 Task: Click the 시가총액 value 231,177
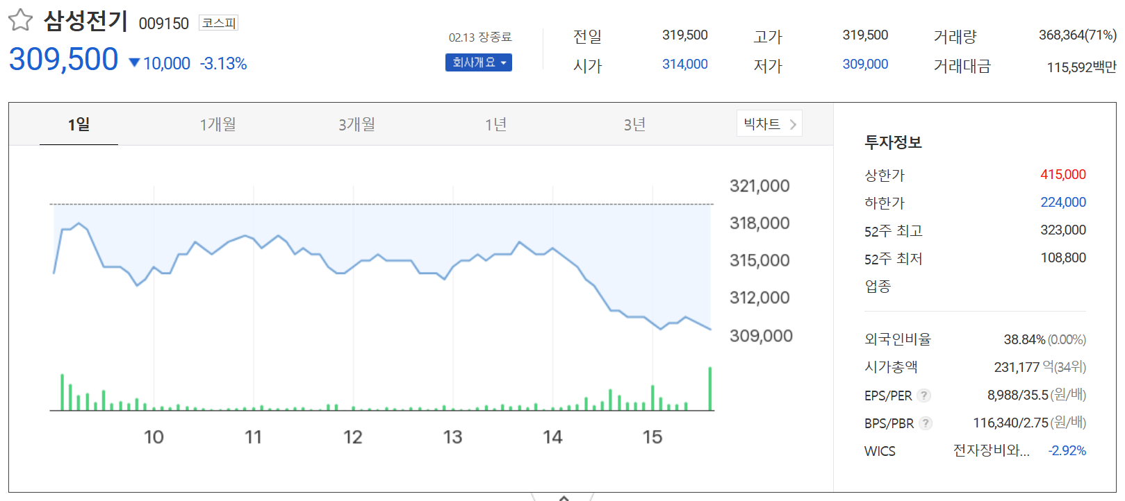pyautogui.click(x=1017, y=368)
